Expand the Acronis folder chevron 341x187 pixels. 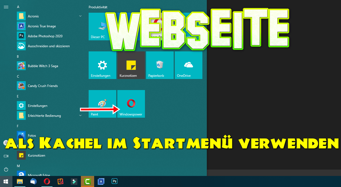pos(80,16)
